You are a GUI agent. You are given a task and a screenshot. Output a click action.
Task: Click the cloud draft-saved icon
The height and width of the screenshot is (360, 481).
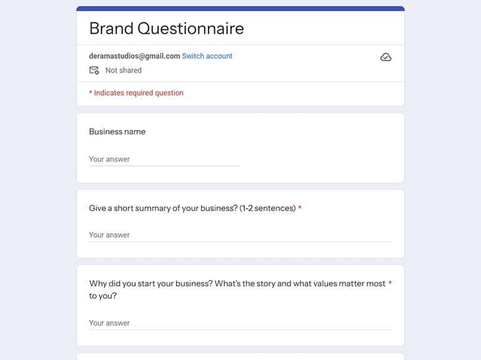[x=386, y=57]
